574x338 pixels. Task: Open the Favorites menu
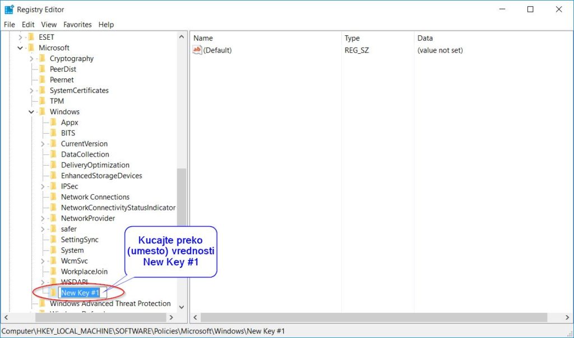tap(77, 25)
